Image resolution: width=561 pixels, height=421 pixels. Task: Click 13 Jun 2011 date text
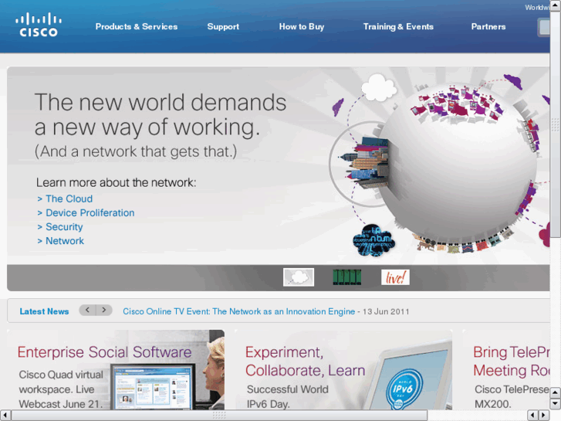386,311
